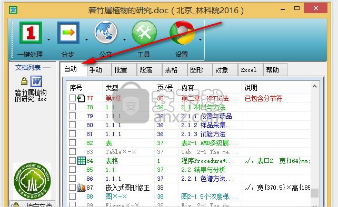Image resolution: width=338 pixels, height=207 pixels.
Task: Select row content 2.1.3 试验方法
Action: tap(203, 134)
